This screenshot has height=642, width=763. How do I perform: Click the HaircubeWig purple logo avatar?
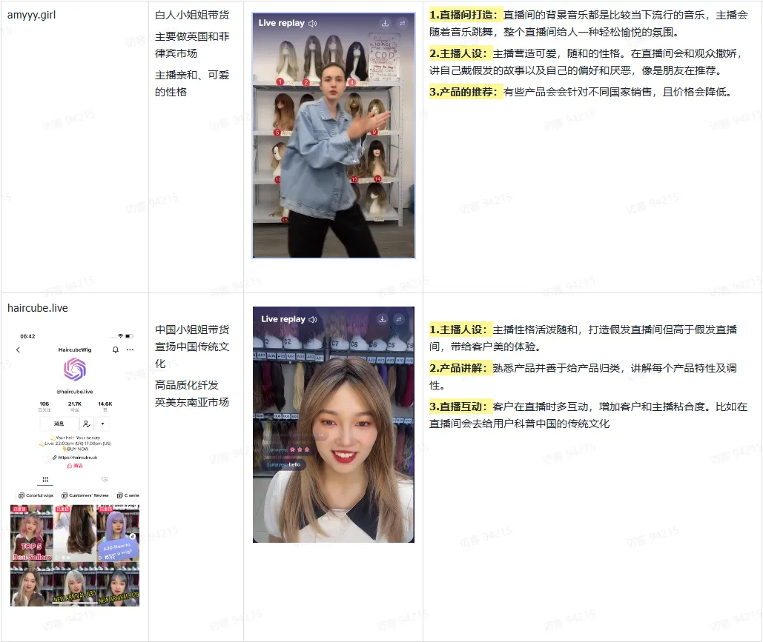click(x=75, y=370)
